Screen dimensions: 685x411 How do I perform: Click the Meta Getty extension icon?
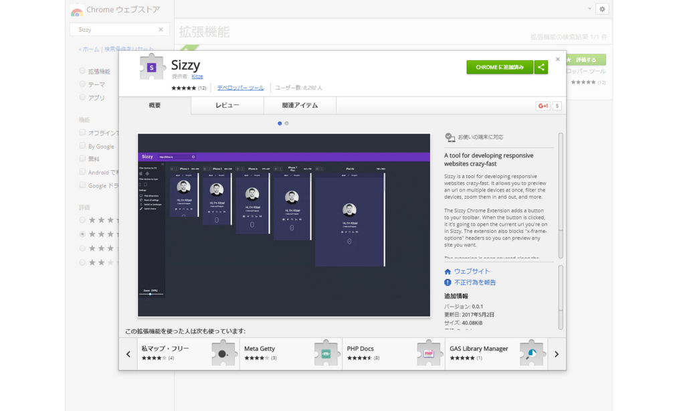[326, 353]
